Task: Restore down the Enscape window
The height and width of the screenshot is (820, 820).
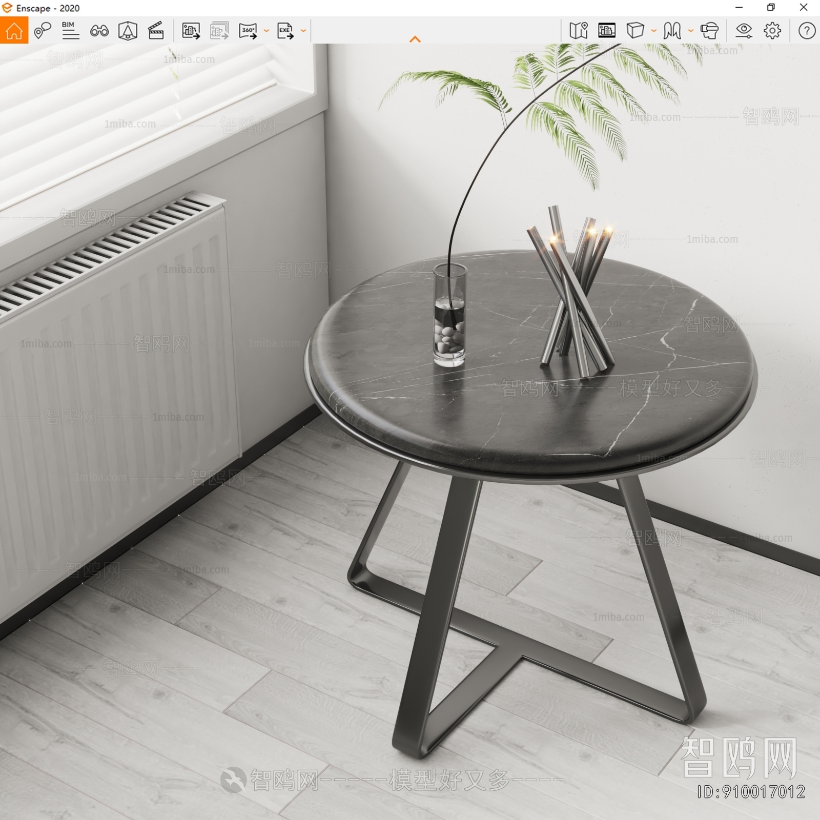Action: [x=771, y=8]
